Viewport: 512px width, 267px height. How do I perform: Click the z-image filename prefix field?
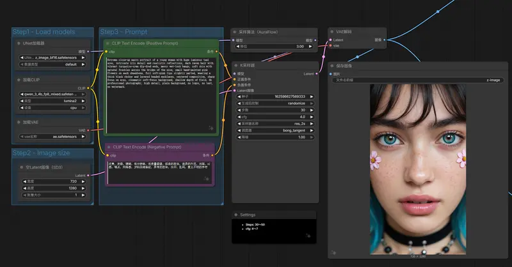[419, 80]
